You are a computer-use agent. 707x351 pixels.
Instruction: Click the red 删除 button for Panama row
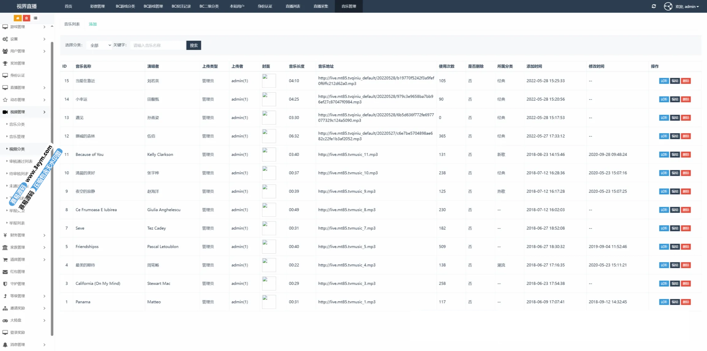(x=686, y=302)
